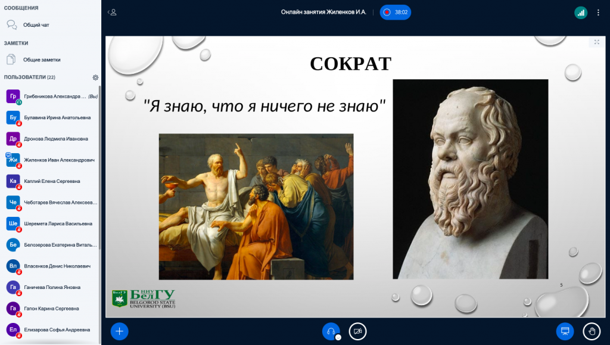Screen dimensions: 610x345
Task: Toggle the webcam sharing button
Action: [x=357, y=331]
